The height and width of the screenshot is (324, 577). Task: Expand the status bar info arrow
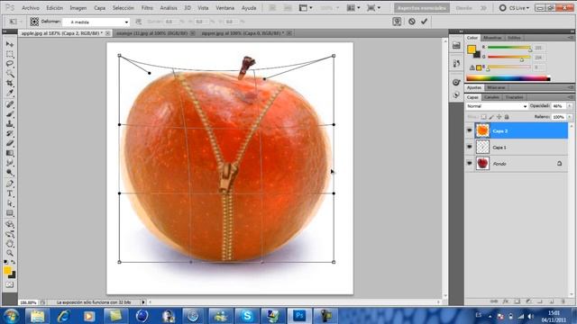coord(143,302)
